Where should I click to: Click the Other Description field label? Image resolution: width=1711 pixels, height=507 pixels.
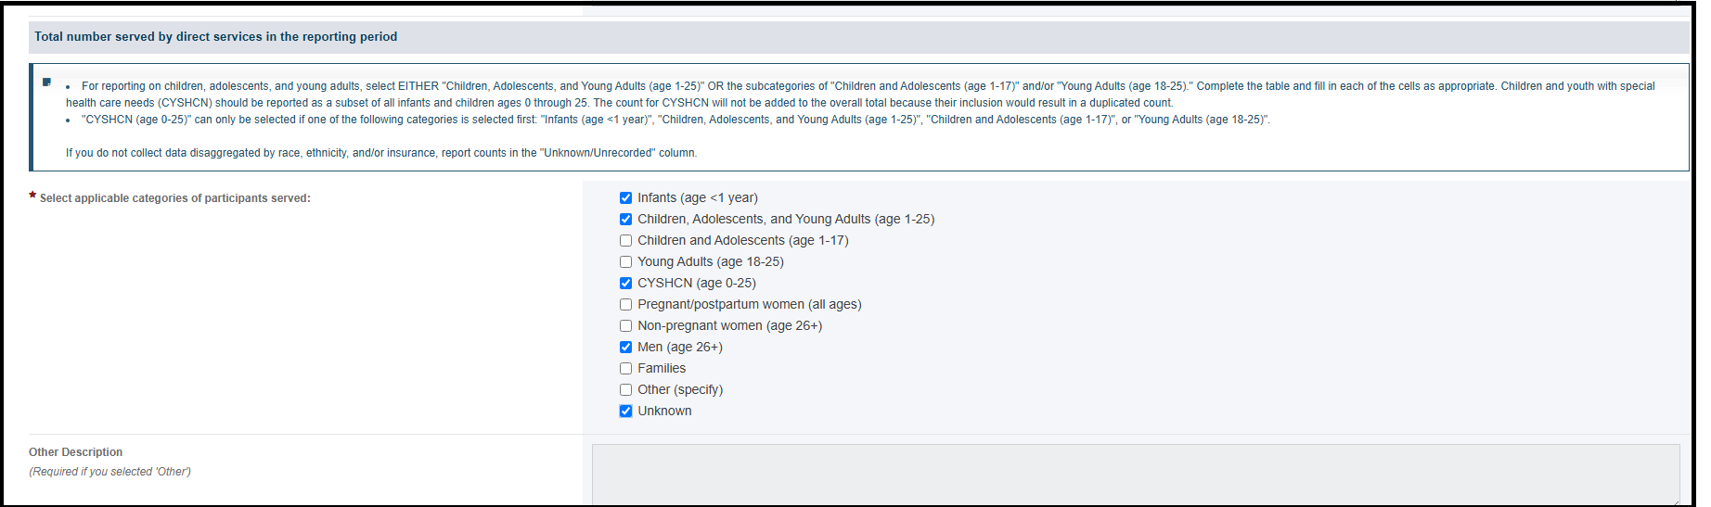tap(75, 452)
